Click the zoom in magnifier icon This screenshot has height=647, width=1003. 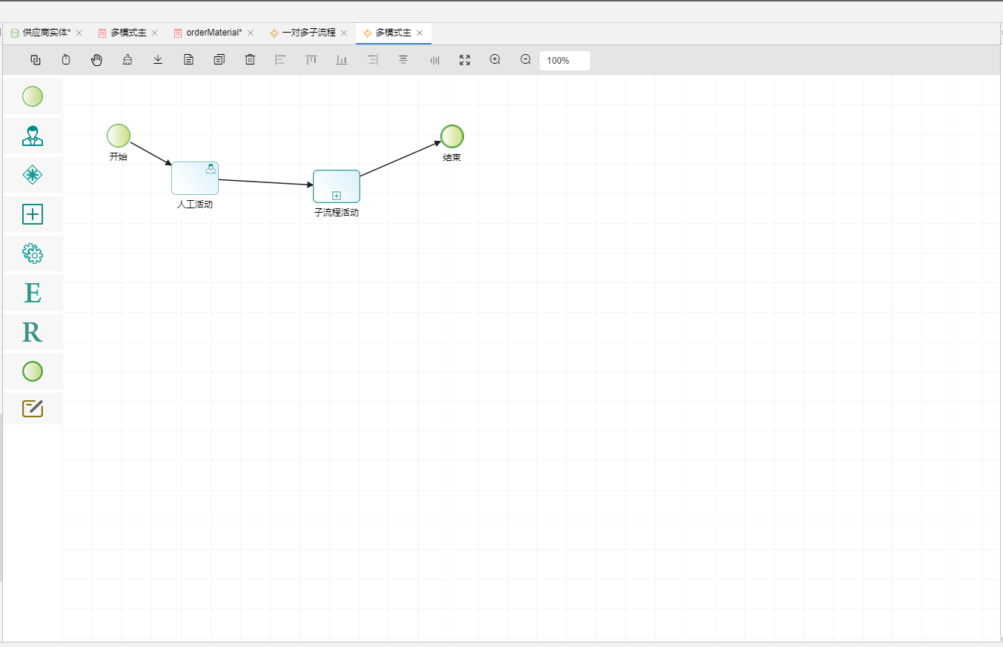click(x=495, y=60)
